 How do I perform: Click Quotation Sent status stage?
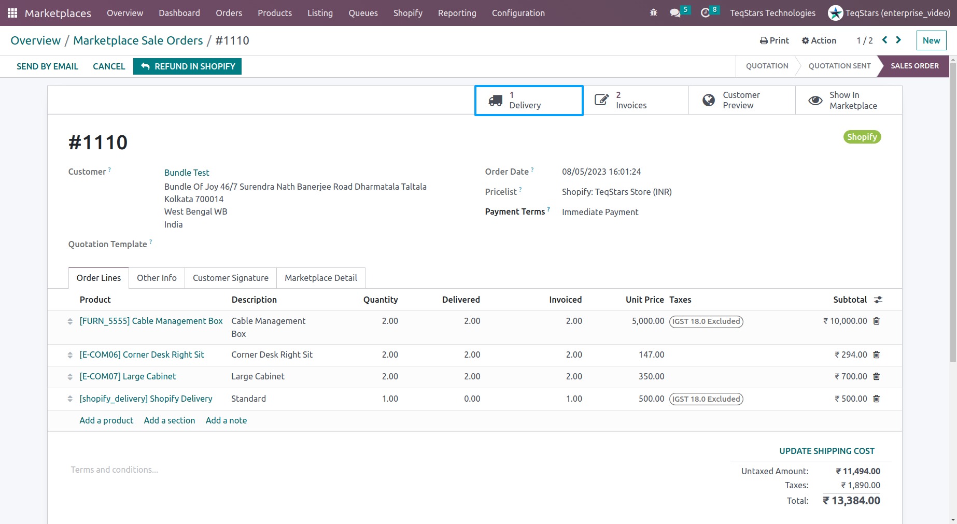tap(839, 66)
